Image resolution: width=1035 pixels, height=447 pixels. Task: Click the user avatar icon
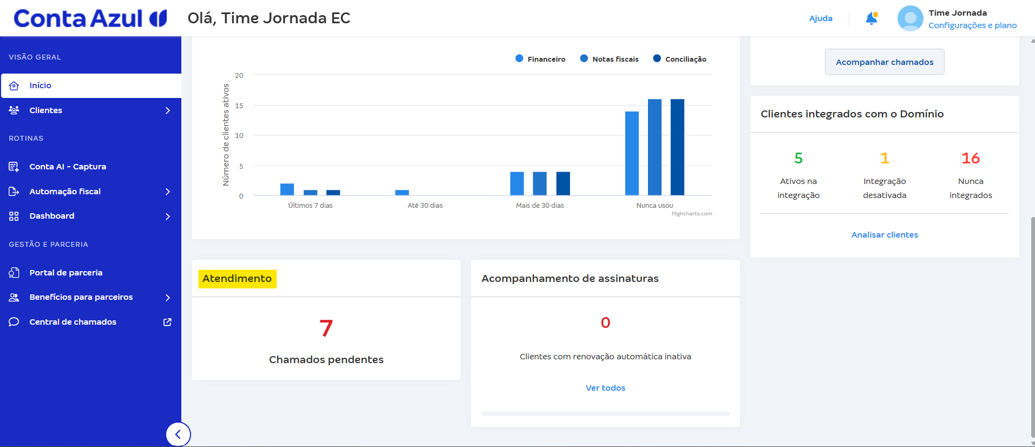click(x=910, y=18)
